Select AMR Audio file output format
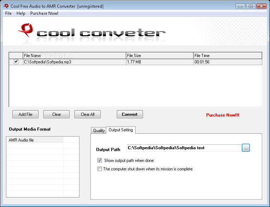270x207 pixels. (x=35, y=140)
